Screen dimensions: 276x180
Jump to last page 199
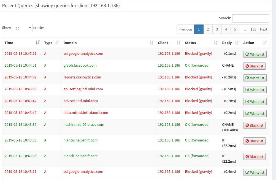point(253,29)
